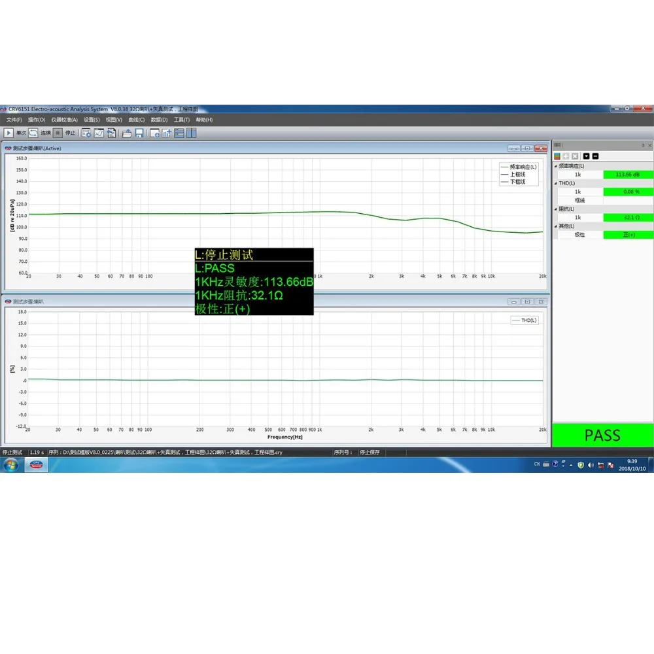Add a new window with plus-window icon
The image size is (654, 654).
155,133
